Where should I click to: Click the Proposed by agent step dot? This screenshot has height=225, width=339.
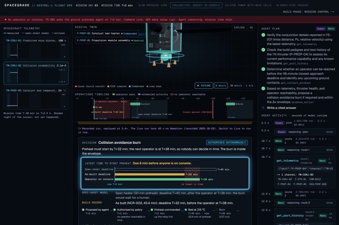(x=83, y=210)
